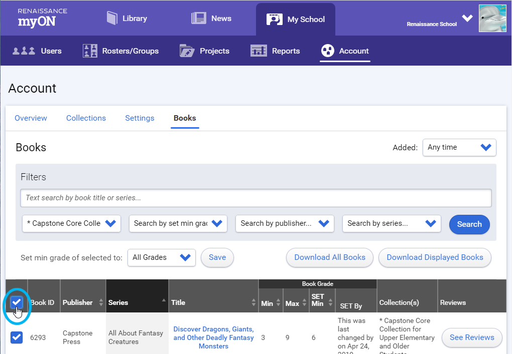Open the Rosters/Groups menu item
The image size is (512, 354).
pos(121,51)
